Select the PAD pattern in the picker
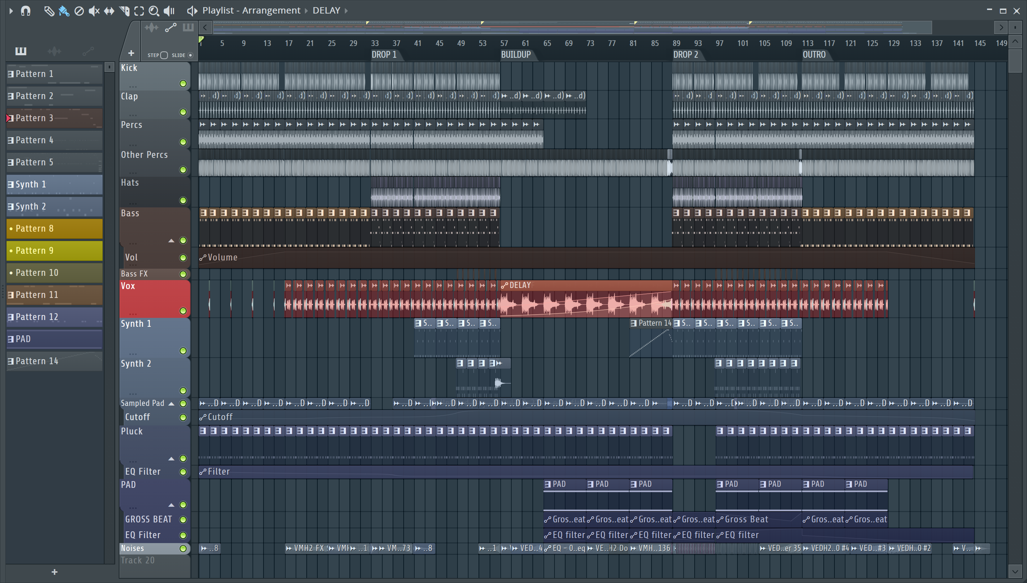The height and width of the screenshot is (583, 1027). click(x=55, y=339)
